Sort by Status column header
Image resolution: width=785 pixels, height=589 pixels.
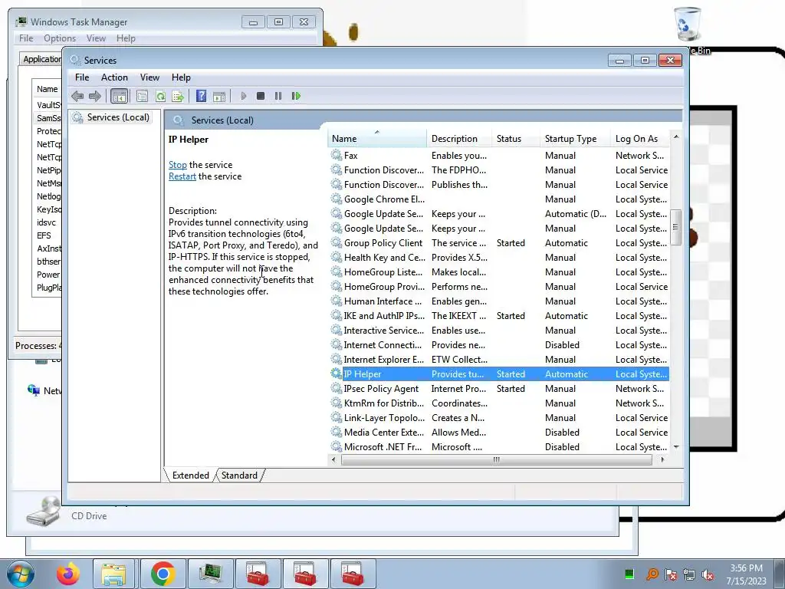516,139
